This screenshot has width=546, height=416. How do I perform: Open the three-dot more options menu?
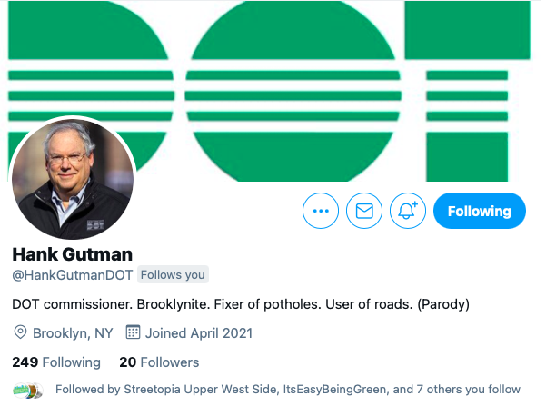click(x=320, y=212)
